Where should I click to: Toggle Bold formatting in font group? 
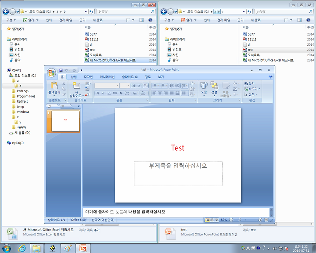tap(97, 93)
